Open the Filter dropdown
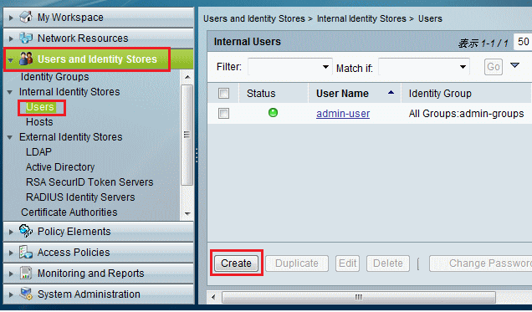The width and height of the screenshot is (532, 312). 290,66
